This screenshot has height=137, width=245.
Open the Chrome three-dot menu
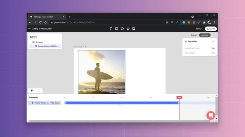[214, 22]
